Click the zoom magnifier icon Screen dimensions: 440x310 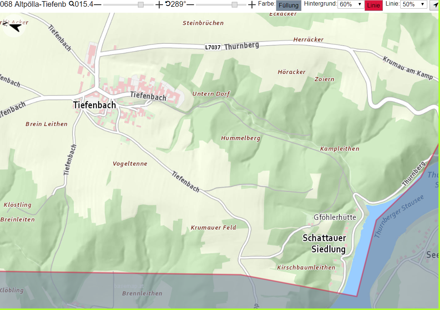pos(72,4)
